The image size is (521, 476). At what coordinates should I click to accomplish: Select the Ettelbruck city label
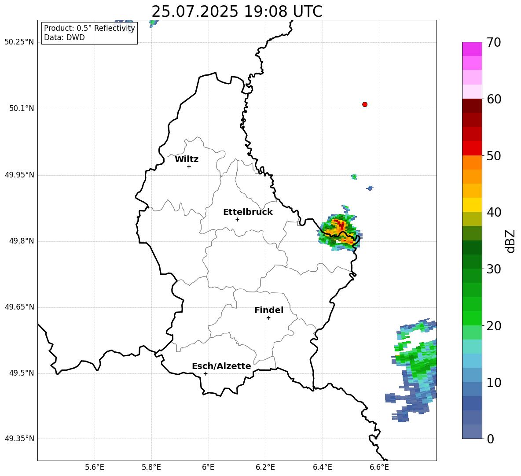point(248,212)
